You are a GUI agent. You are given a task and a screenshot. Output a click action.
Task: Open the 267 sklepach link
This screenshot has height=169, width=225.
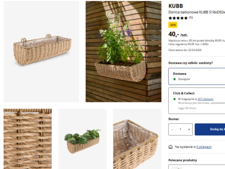(205, 99)
